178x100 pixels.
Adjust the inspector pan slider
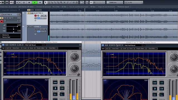(14, 29)
